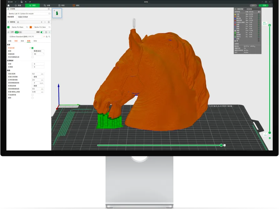The height and width of the screenshot is (209, 279).
Task: Select the green Preview (预览) tab
Action: point(32,6)
